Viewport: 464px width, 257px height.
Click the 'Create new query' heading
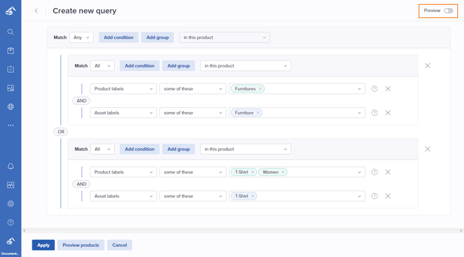point(84,11)
